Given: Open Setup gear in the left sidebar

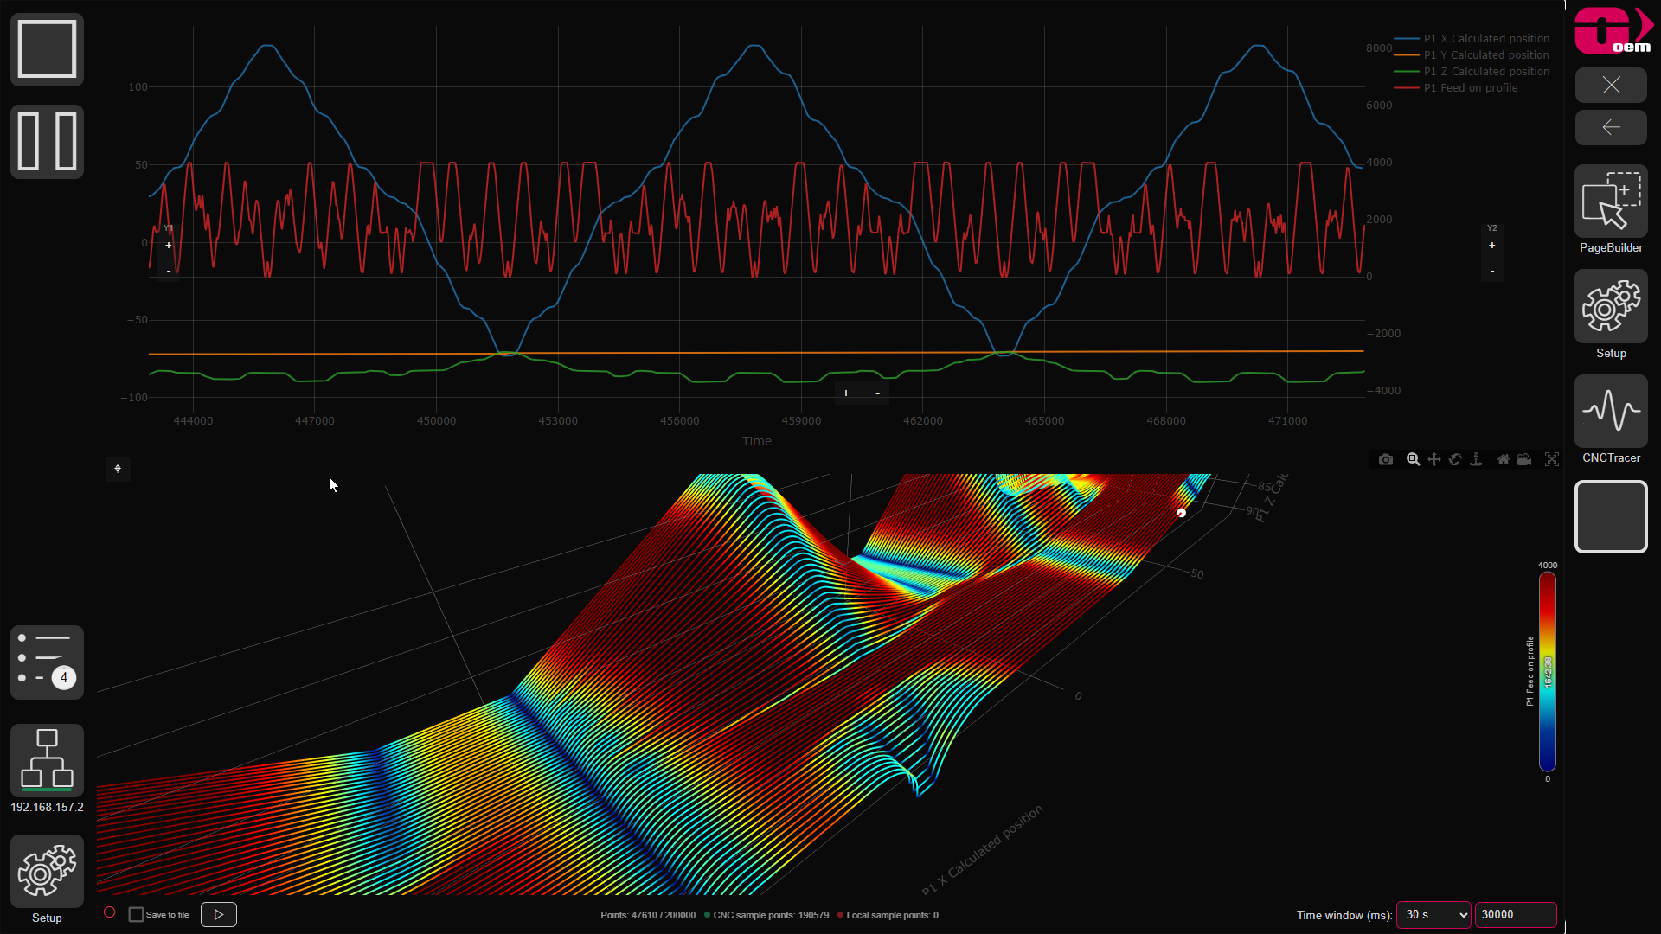Looking at the screenshot, I should pyautogui.click(x=47, y=872).
